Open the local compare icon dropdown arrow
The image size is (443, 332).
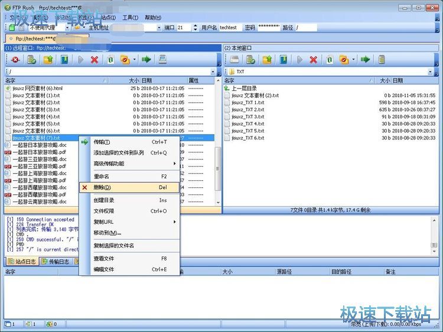[353, 60]
